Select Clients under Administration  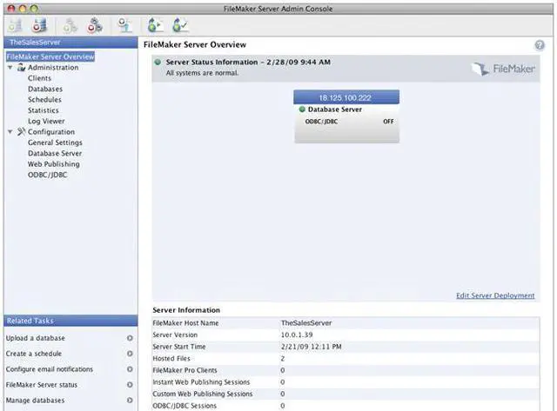[39, 78]
